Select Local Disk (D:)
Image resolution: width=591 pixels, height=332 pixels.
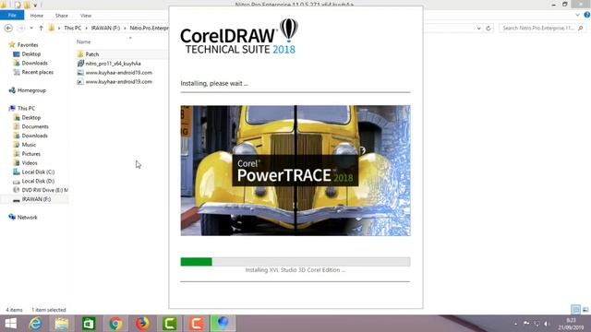pos(38,181)
